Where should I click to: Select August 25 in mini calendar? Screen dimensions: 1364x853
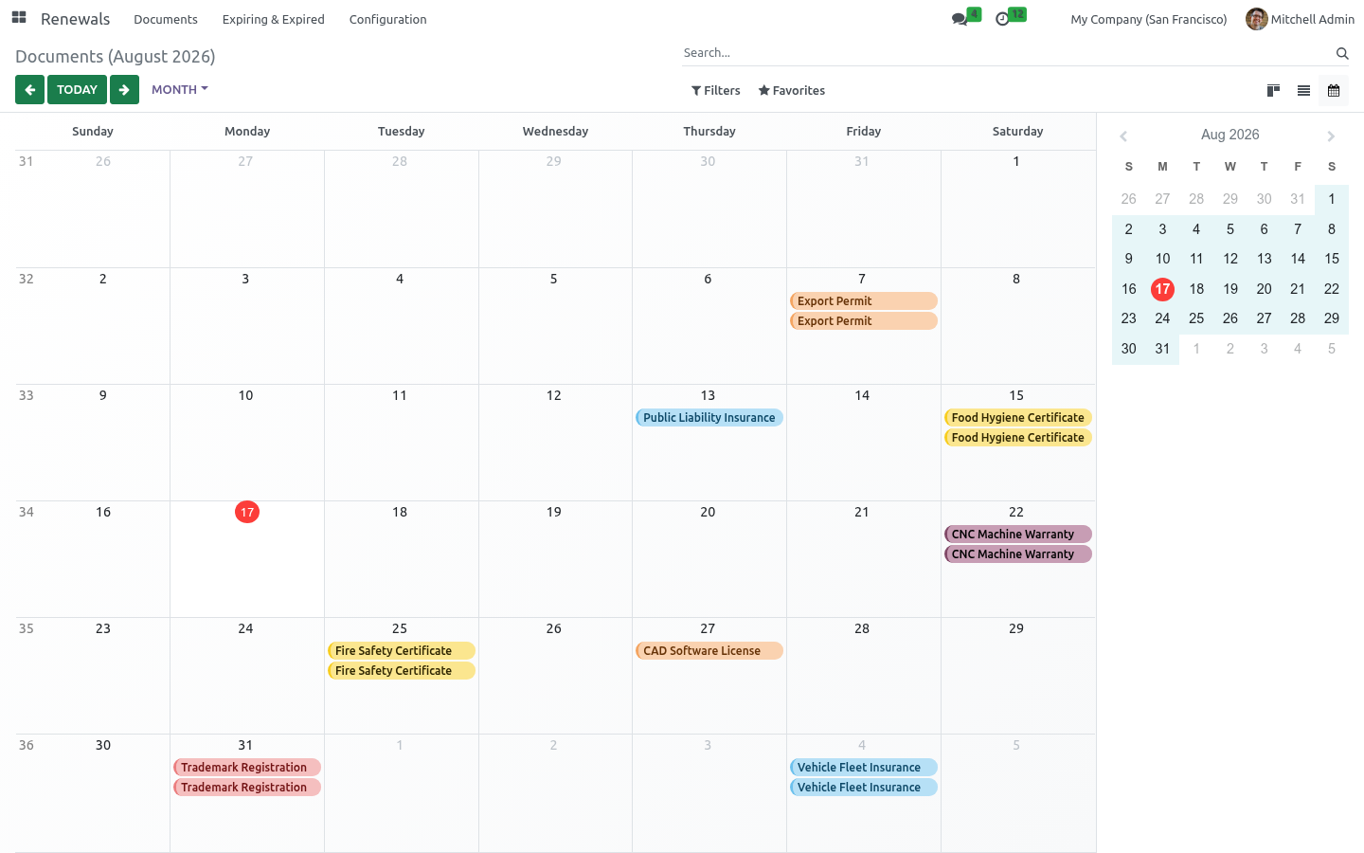tap(1196, 318)
